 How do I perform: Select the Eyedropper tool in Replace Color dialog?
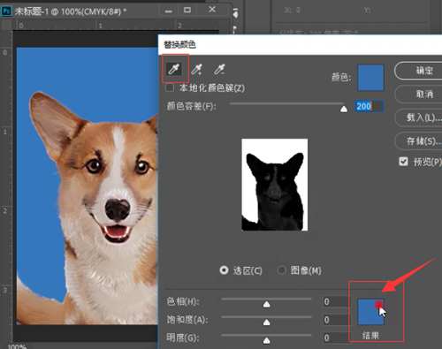(174, 69)
